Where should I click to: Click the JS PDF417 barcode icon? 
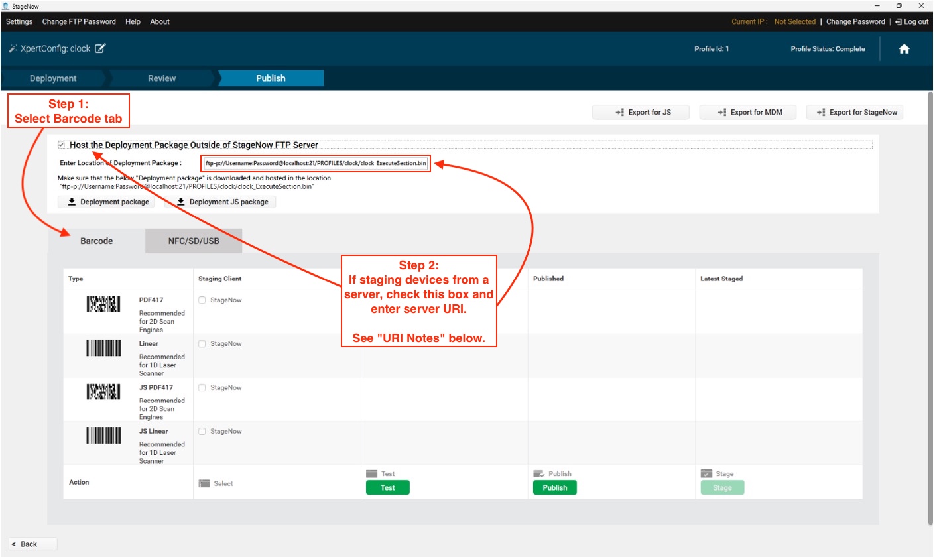pos(103,392)
